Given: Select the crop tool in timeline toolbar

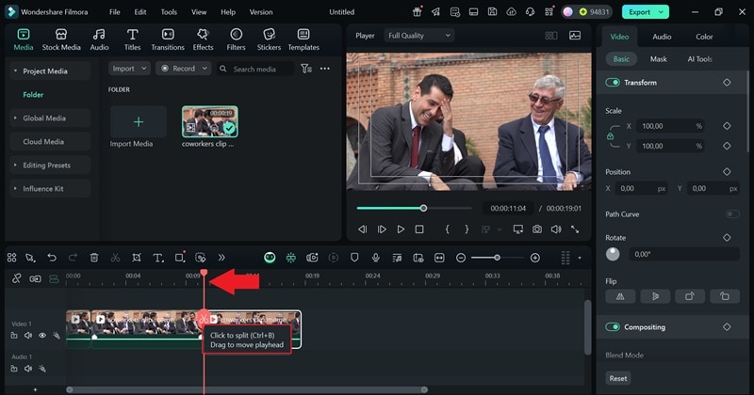Looking at the screenshot, I should pyautogui.click(x=137, y=258).
